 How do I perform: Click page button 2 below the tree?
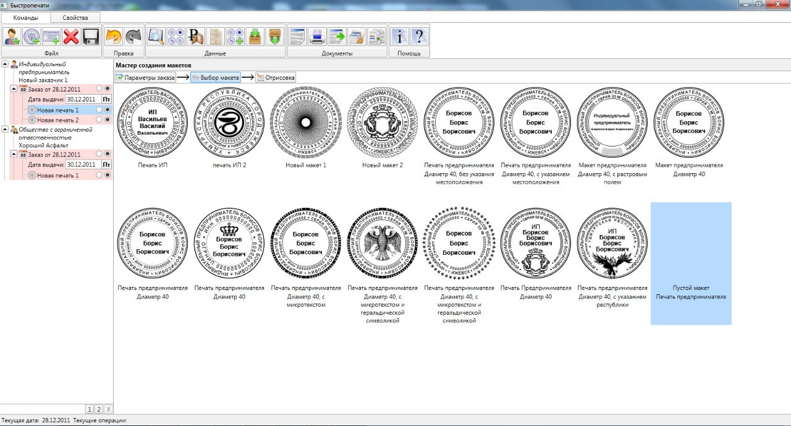[99, 409]
